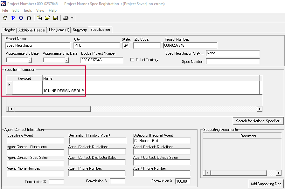This screenshot has width=285, height=189.
Task: Open the Tools menu
Action: (28, 10)
